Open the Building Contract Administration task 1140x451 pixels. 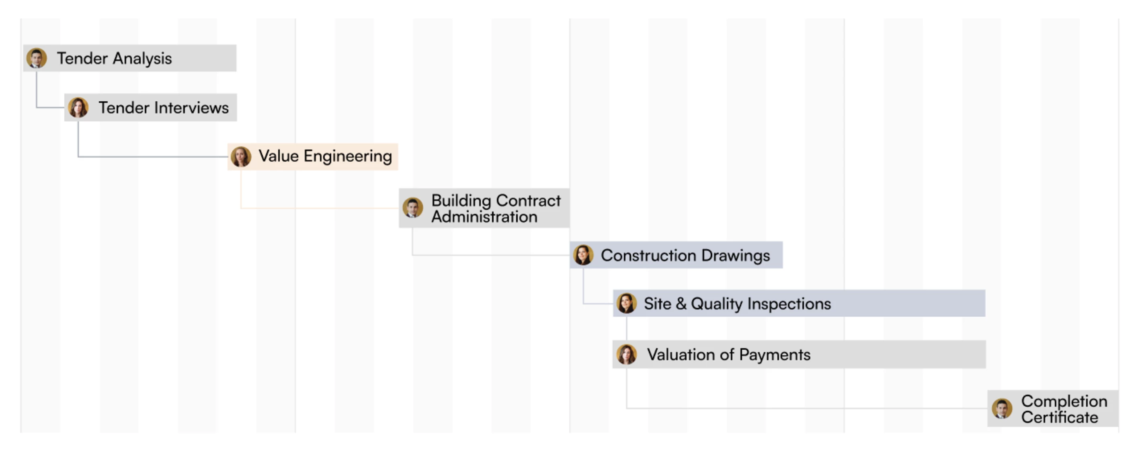point(484,208)
